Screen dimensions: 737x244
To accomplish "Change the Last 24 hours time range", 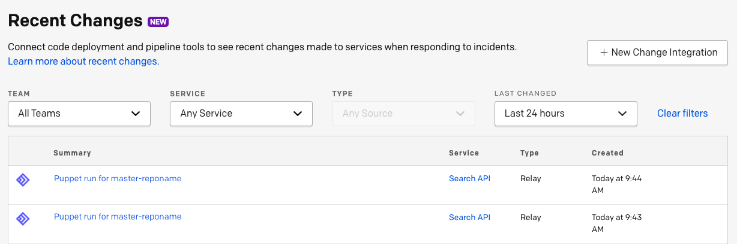I will pos(565,114).
